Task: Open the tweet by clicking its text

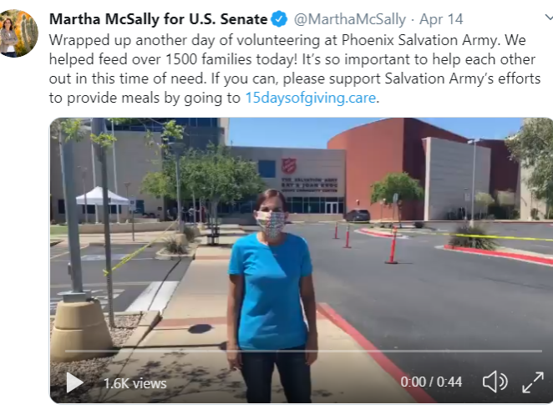Action: [x=295, y=69]
